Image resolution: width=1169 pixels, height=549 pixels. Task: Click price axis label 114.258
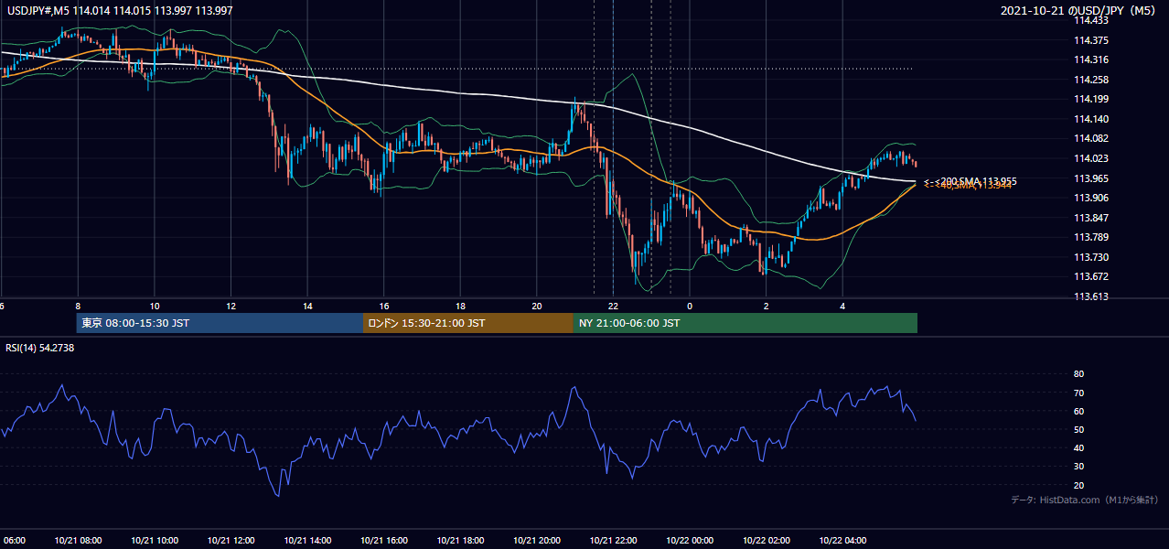point(1090,80)
